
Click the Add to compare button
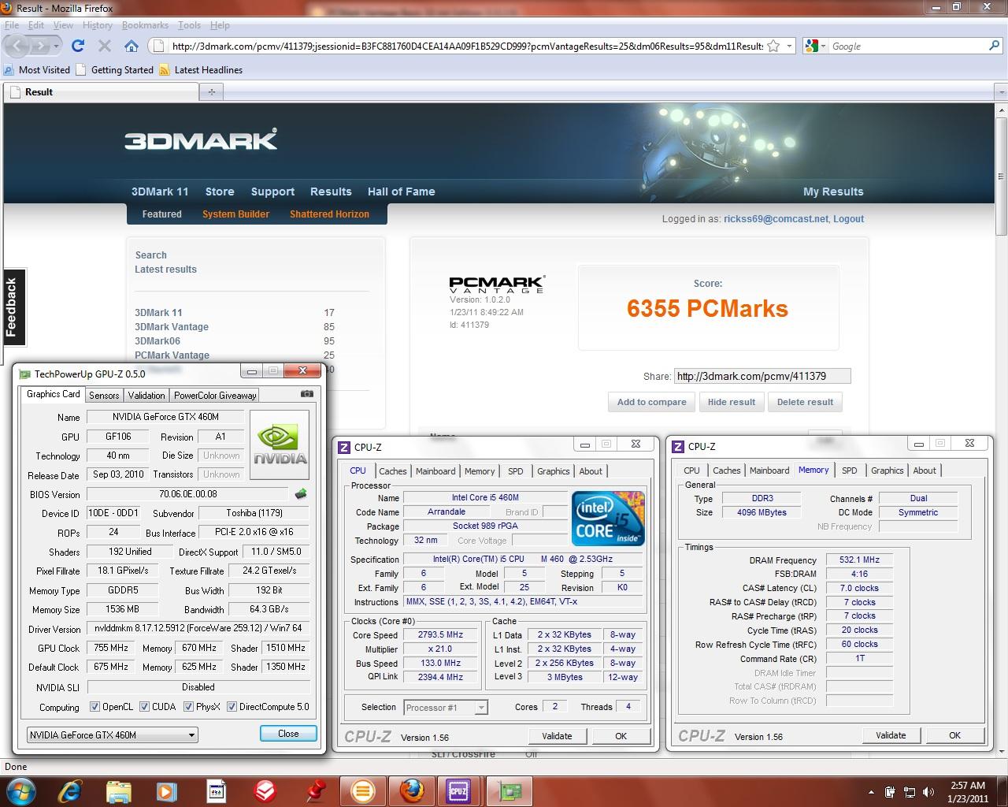tap(651, 402)
